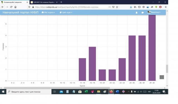The width and height of the screenshot is (178, 104).
Task: Click the Windows taskbar search box
Action: click(29, 92)
